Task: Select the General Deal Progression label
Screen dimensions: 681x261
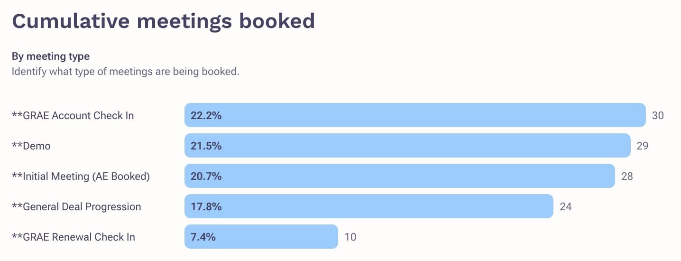Action: pos(76,206)
